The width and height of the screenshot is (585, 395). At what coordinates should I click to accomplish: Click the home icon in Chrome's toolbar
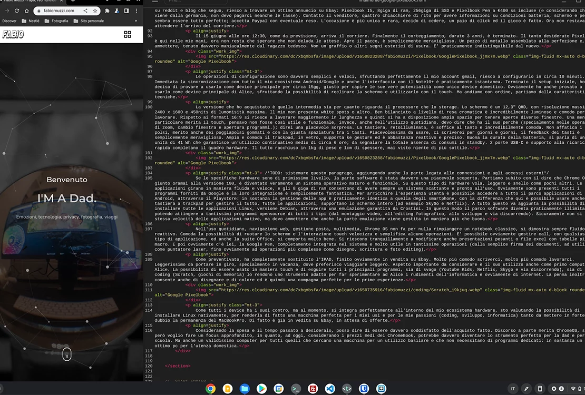tap(27, 11)
